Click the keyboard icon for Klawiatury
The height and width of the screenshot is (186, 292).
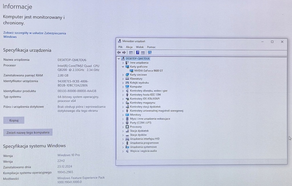point(127,78)
